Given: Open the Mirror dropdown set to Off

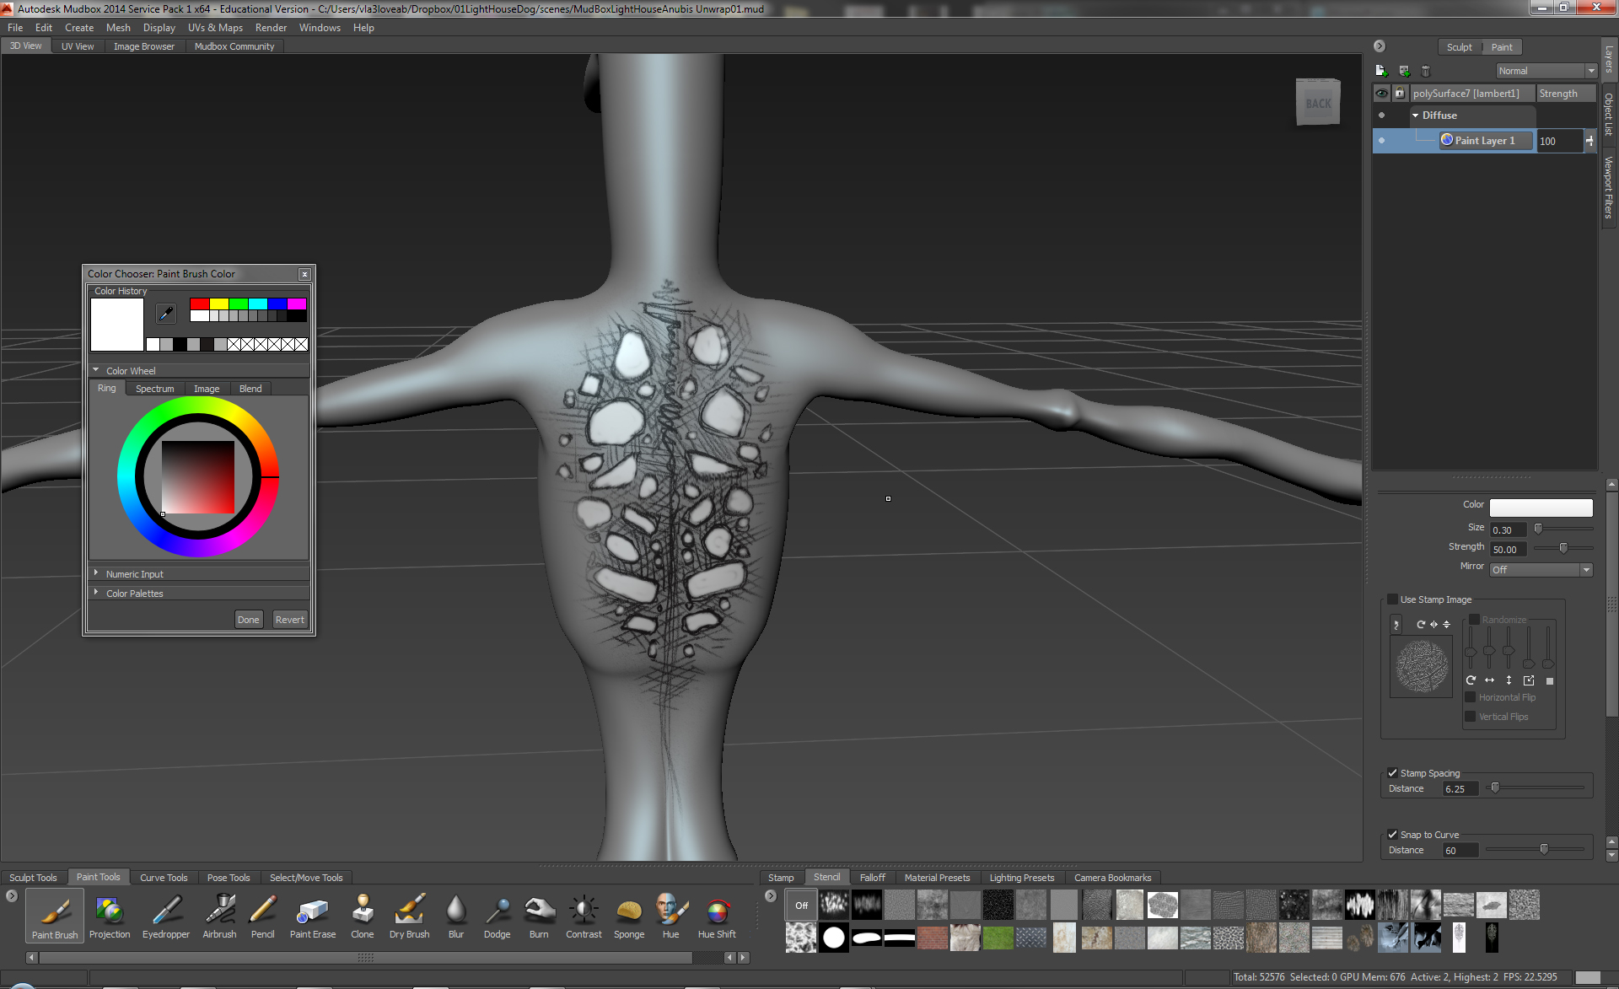Looking at the screenshot, I should [1541, 570].
